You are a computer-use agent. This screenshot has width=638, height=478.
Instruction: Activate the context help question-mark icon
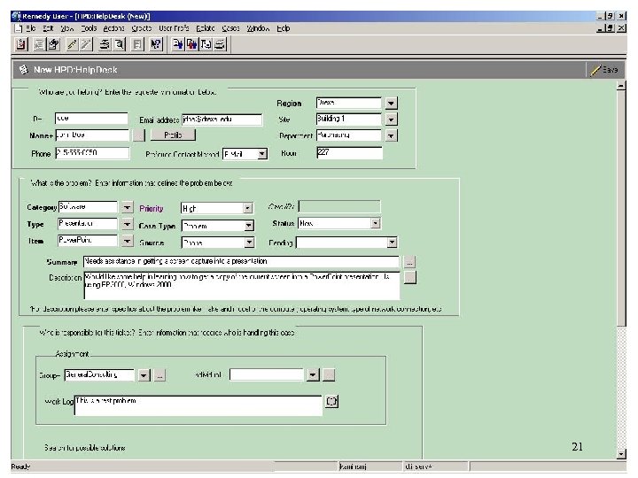coord(155,44)
